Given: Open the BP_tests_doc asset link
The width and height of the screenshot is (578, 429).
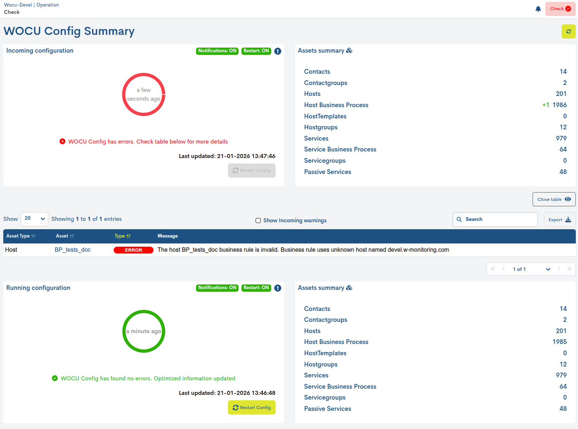Looking at the screenshot, I should pyautogui.click(x=73, y=250).
